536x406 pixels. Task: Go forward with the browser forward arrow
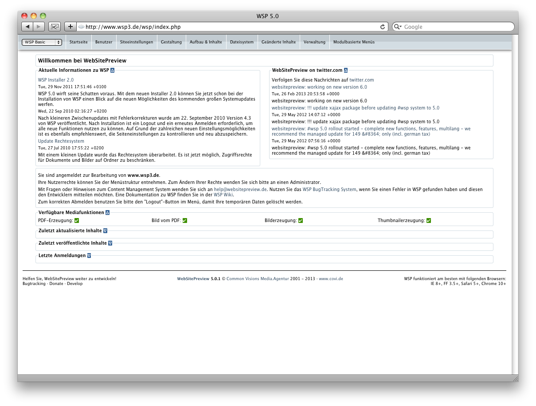pyautogui.click(x=39, y=27)
